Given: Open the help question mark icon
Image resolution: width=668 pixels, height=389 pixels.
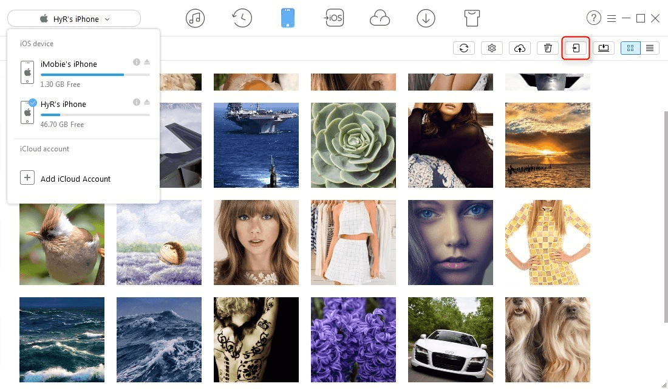Looking at the screenshot, I should click(x=593, y=18).
